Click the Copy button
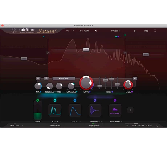This screenshot has height=151, width=167. 86,31
